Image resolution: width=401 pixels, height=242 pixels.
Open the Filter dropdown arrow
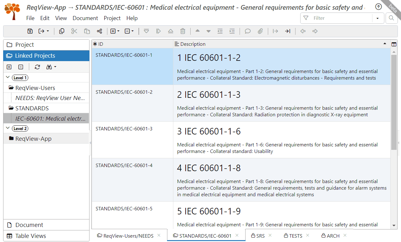coord(378,18)
